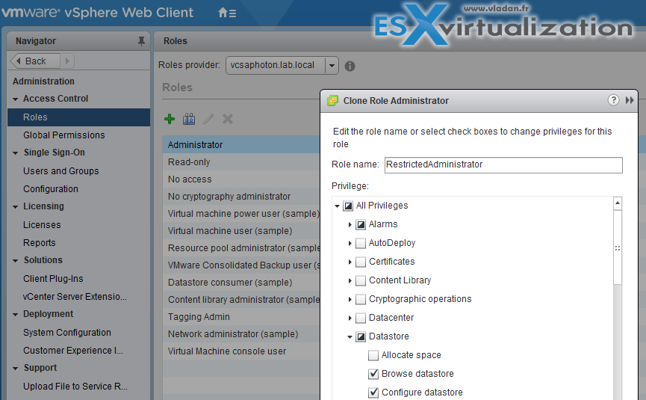Enable the Certificates checkbox
This screenshot has height=400, width=646.
(361, 262)
